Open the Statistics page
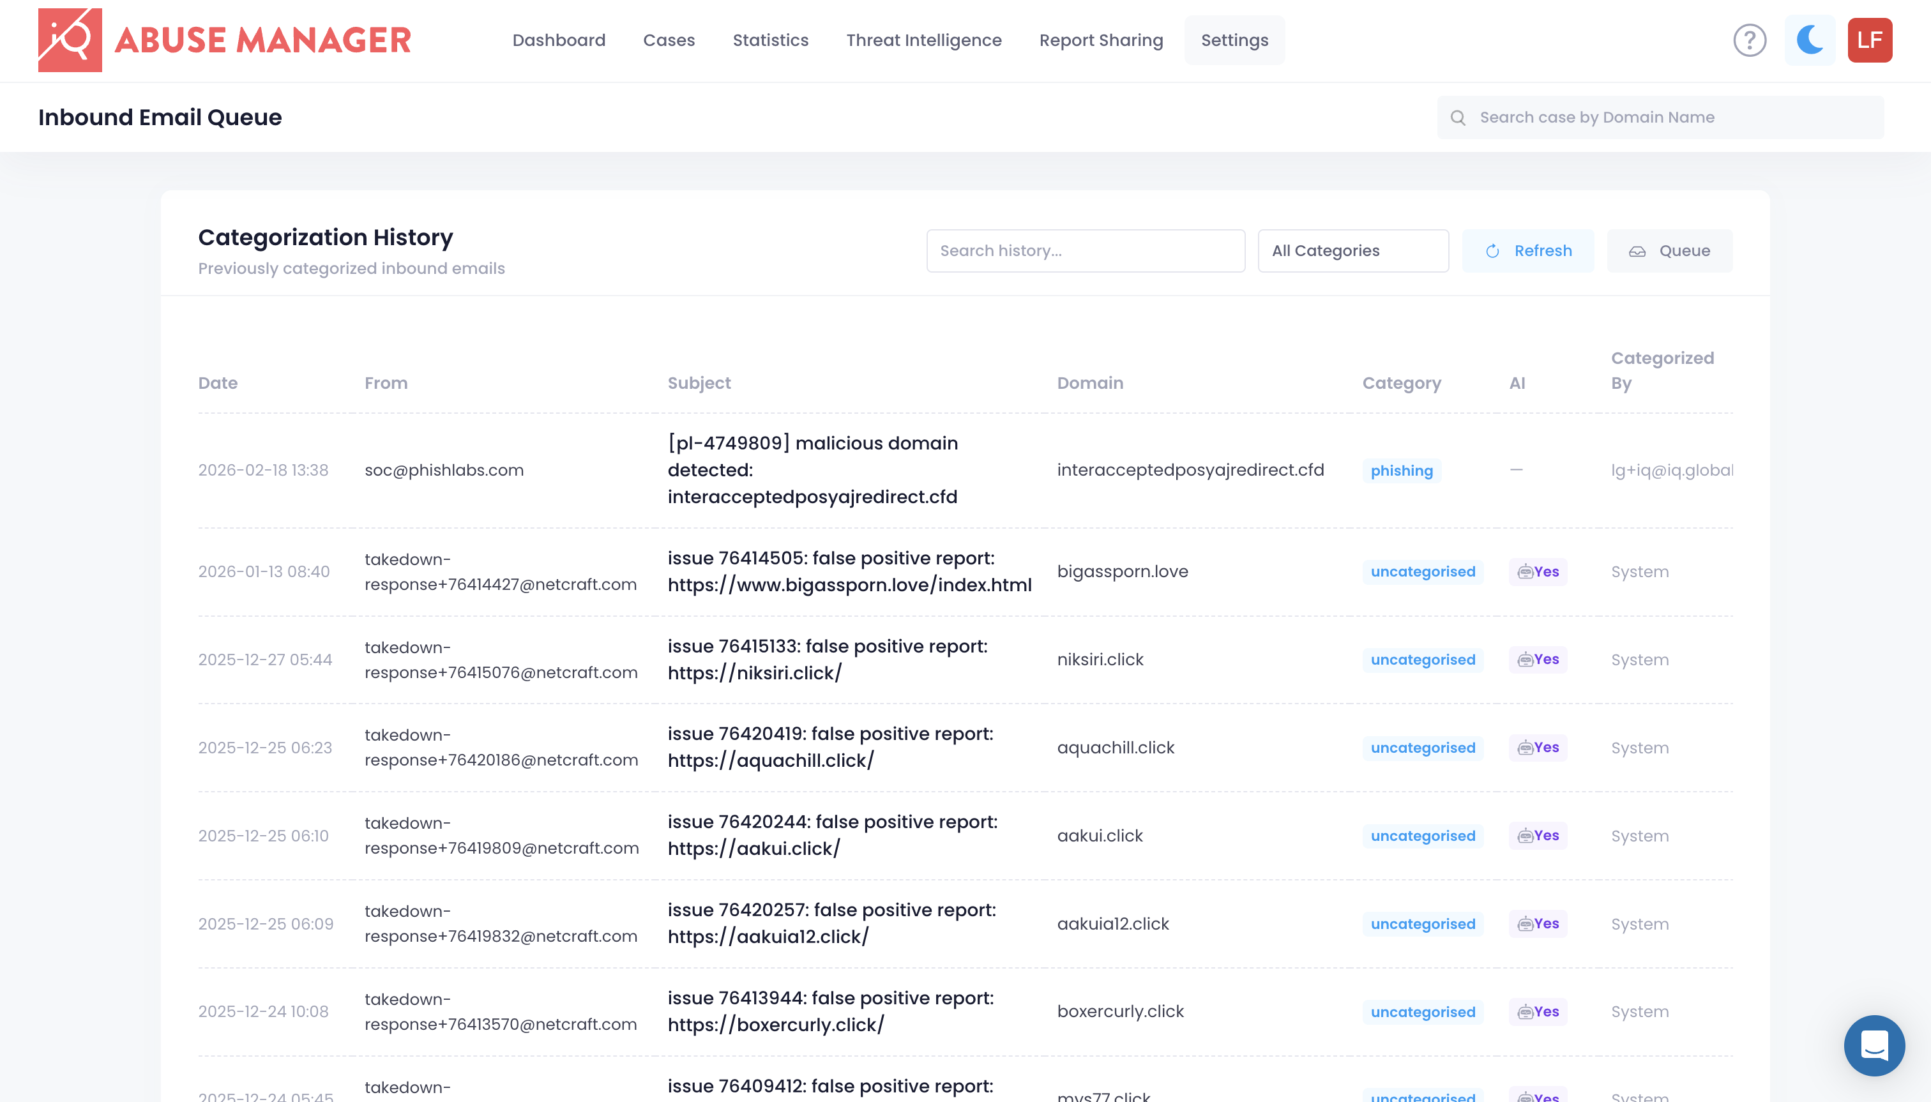 (x=770, y=40)
